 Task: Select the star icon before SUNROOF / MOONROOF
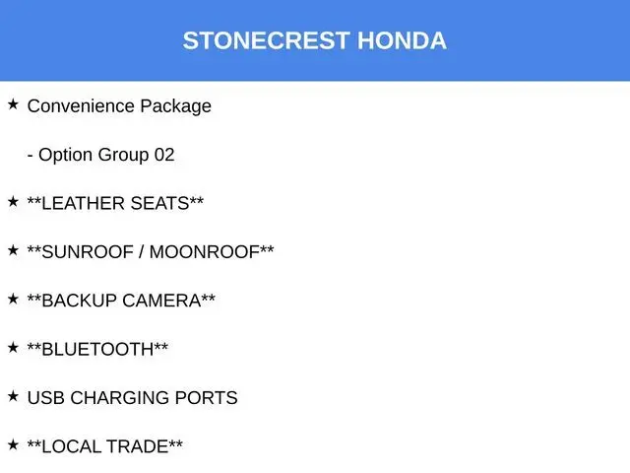[x=13, y=250]
